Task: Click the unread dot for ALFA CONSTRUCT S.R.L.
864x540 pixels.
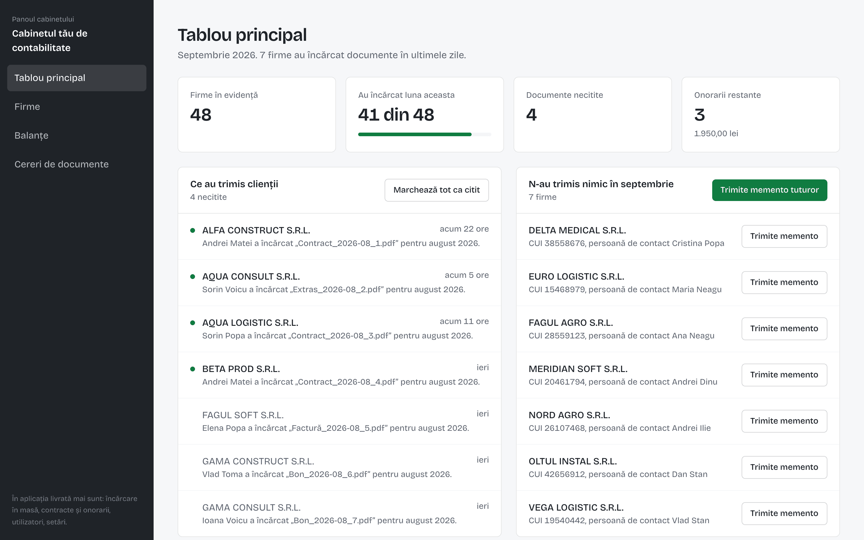Action: tap(193, 230)
